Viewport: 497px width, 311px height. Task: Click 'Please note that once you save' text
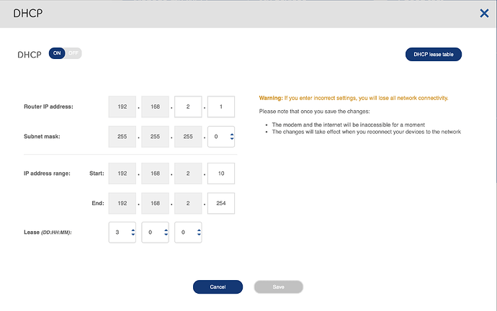click(x=314, y=112)
